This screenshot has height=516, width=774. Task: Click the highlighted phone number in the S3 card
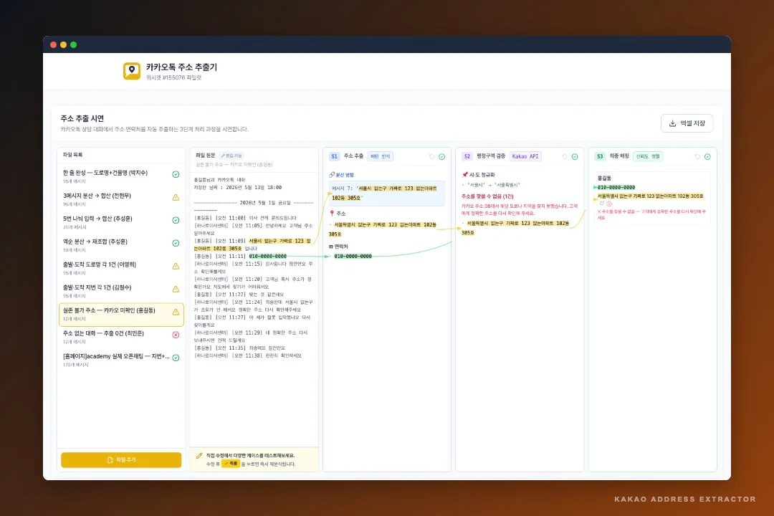616,188
